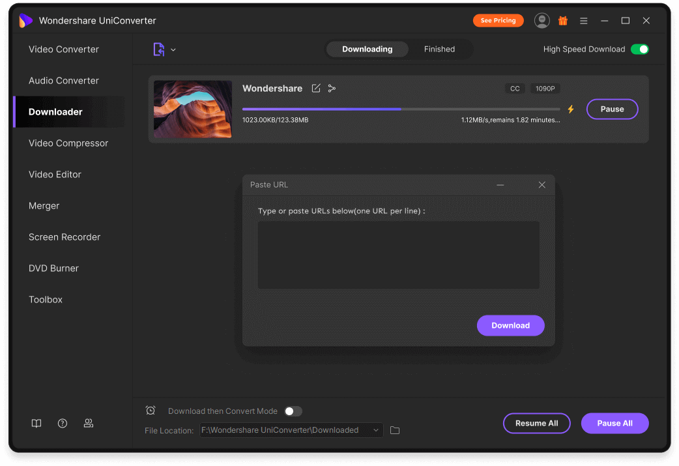Switch to the Finished tab
The width and height of the screenshot is (679, 466).
[439, 49]
